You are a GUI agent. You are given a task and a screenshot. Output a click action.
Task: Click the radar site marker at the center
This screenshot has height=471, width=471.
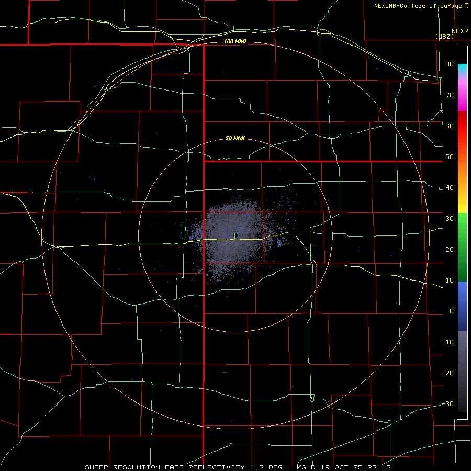coord(236,235)
